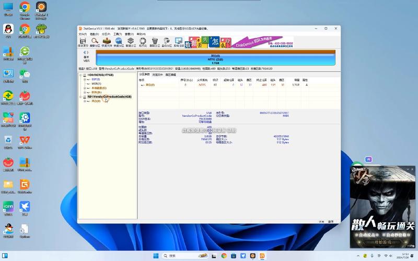The image size is (418, 261).
Task: Select RD1:VendorCoProductCode(4GB) disk
Action: click(109, 97)
